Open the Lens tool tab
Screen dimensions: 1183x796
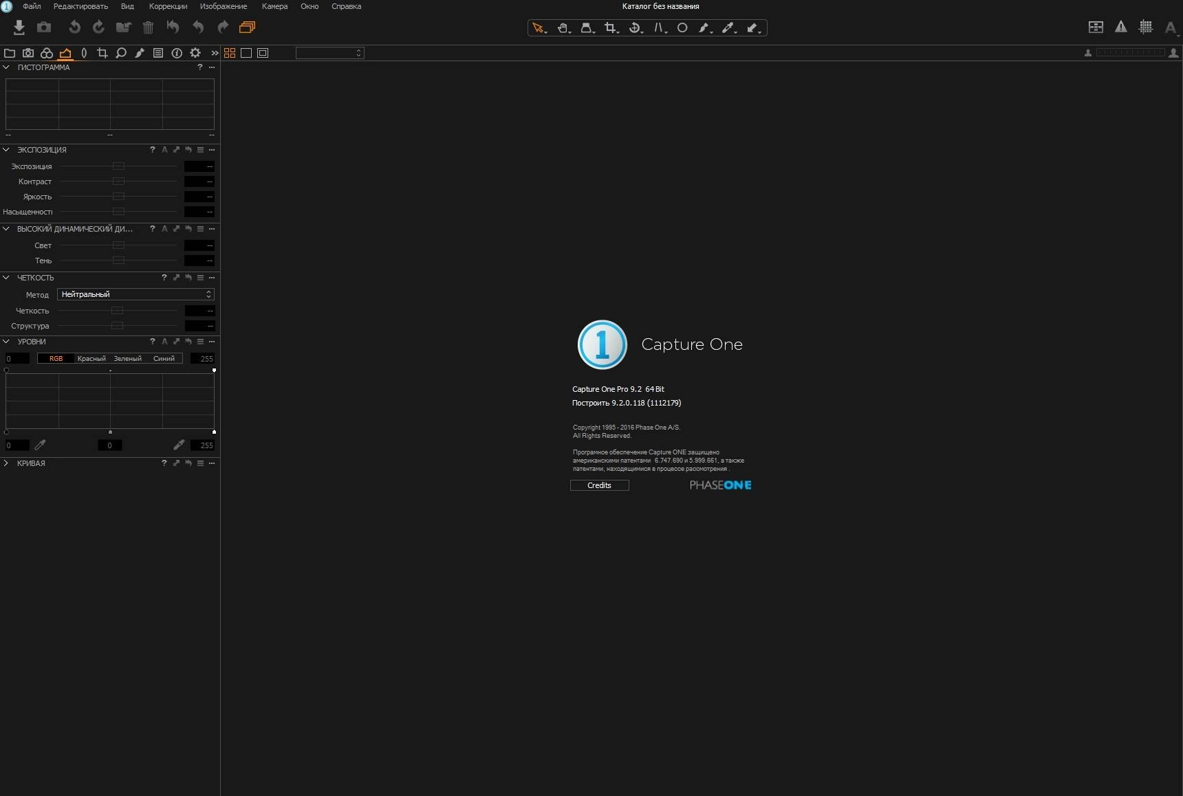pos(84,53)
